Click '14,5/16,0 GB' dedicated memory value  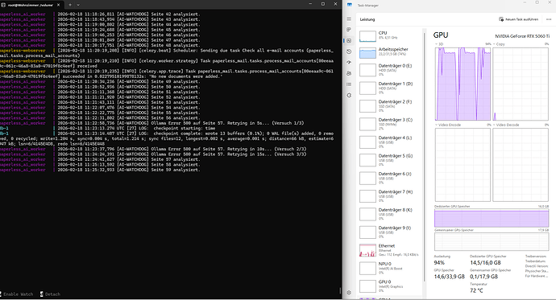point(485,263)
